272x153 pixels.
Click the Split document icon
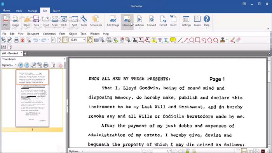[75, 21]
